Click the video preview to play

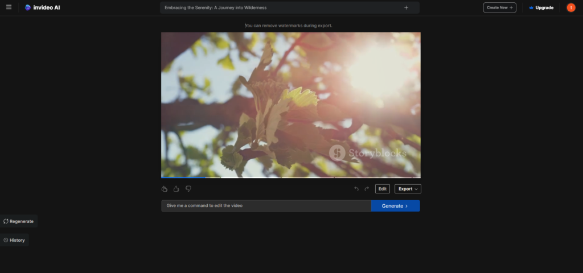[x=290, y=104]
